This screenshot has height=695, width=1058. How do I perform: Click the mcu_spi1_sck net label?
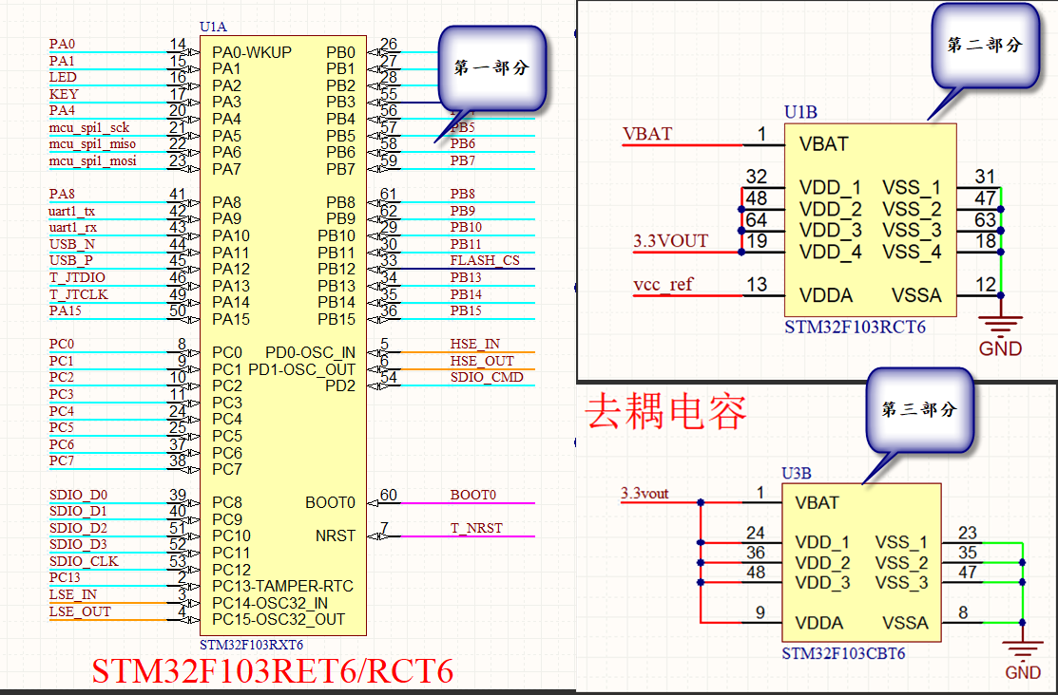point(89,127)
